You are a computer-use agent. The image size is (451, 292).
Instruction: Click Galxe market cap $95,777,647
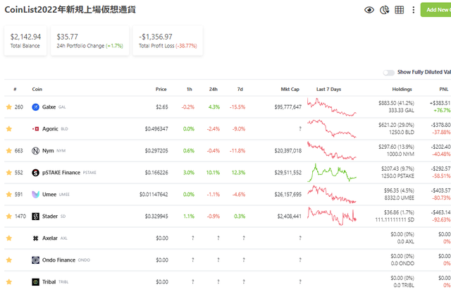coord(288,107)
